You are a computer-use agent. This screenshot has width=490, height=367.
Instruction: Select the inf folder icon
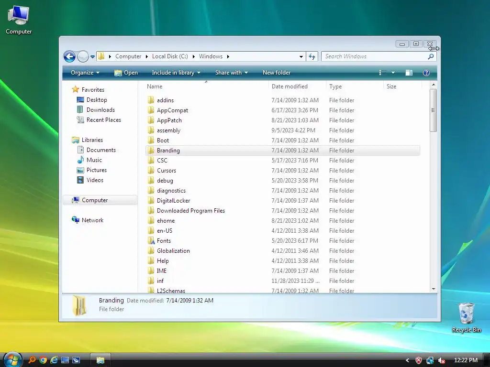[151, 281]
